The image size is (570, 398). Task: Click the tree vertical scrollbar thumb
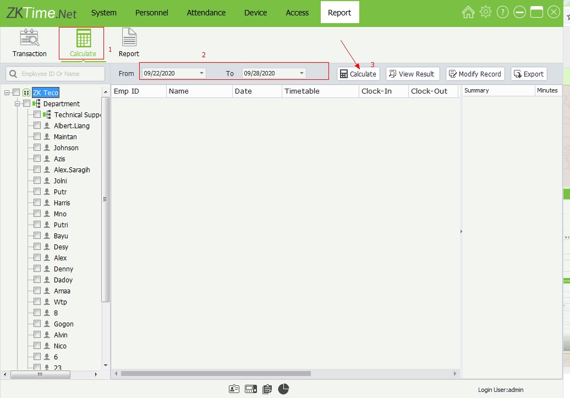106,199
